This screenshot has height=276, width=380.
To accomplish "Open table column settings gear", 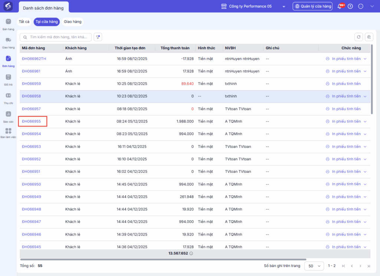I will coord(368,37).
